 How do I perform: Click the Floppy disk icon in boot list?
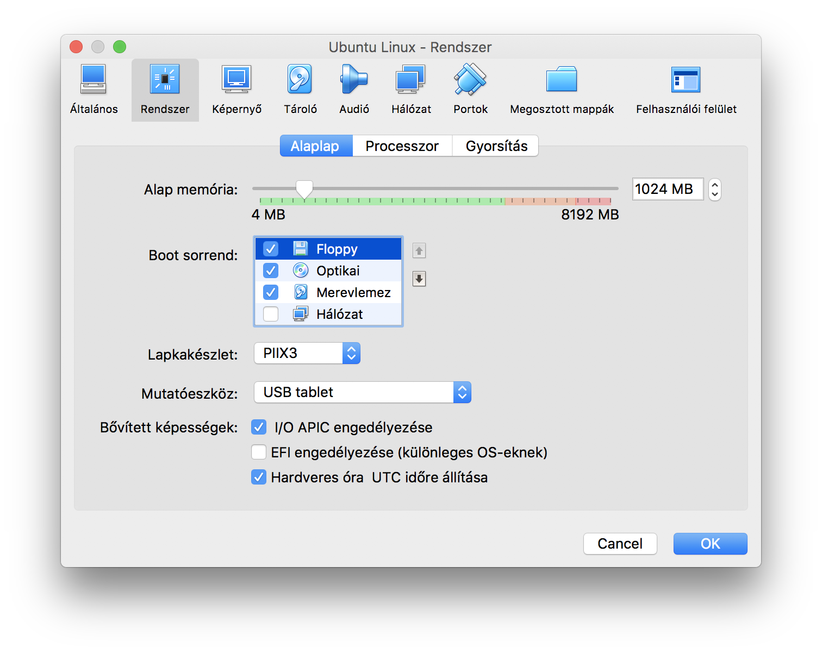(301, 249)
